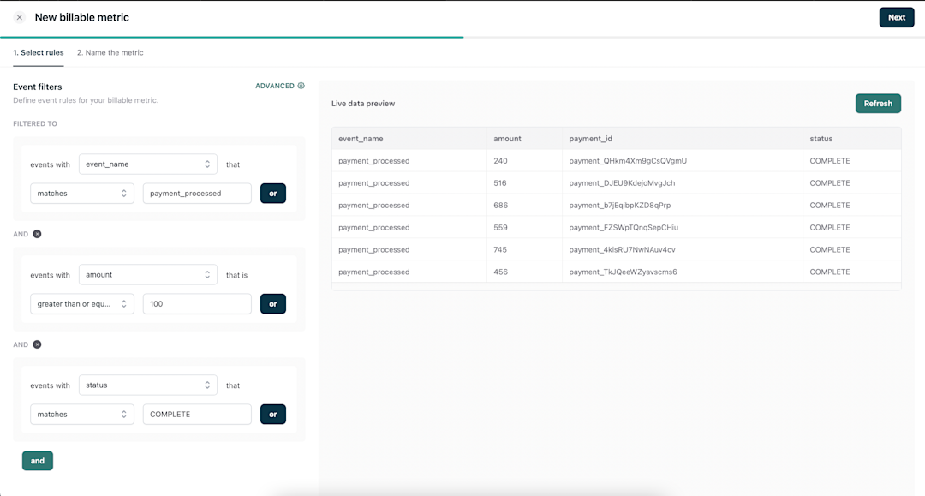Add or condition to COMPLETE filter
Screen dimensions: 925x496
273,414
